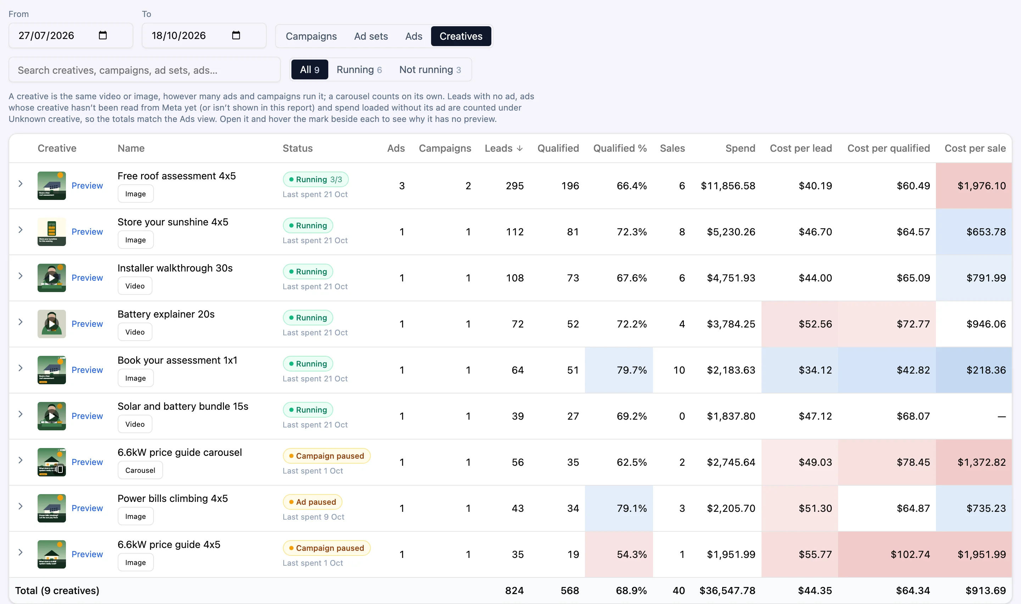Expand the Solar and battery bundle 15s row

20,414
